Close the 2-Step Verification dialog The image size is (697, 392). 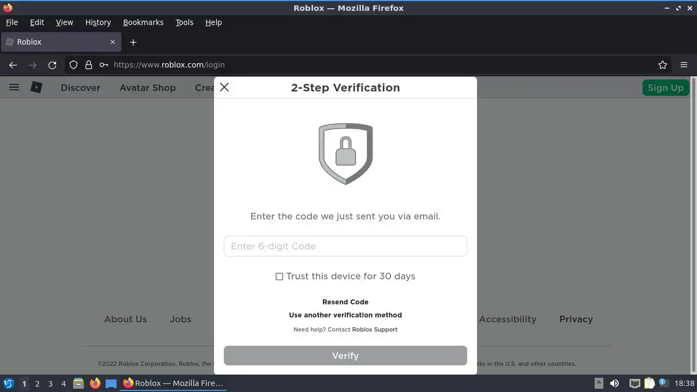pos(224,88)
